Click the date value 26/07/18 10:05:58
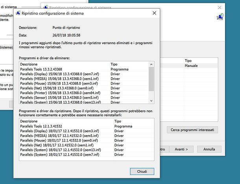The width and height of the screenshot is (240, 184). pos(66,35)
